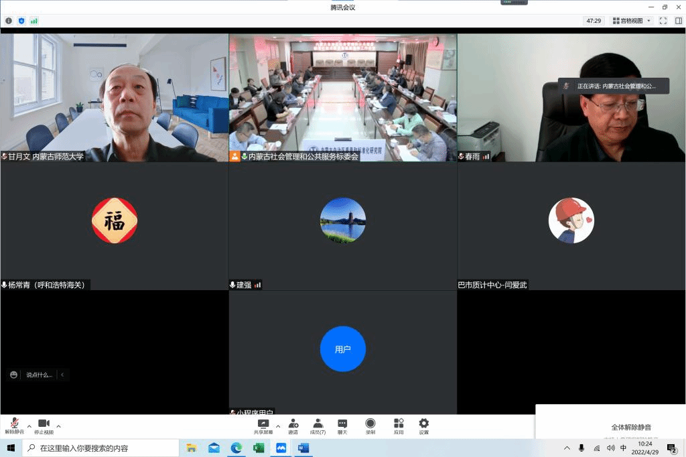Open the Invite (邀请) icon
The height and width of the screenshot is (457, 686).
(x=293, y=425)
